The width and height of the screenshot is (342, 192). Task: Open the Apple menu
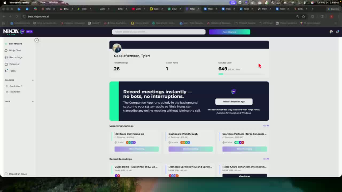click(5, 3)
